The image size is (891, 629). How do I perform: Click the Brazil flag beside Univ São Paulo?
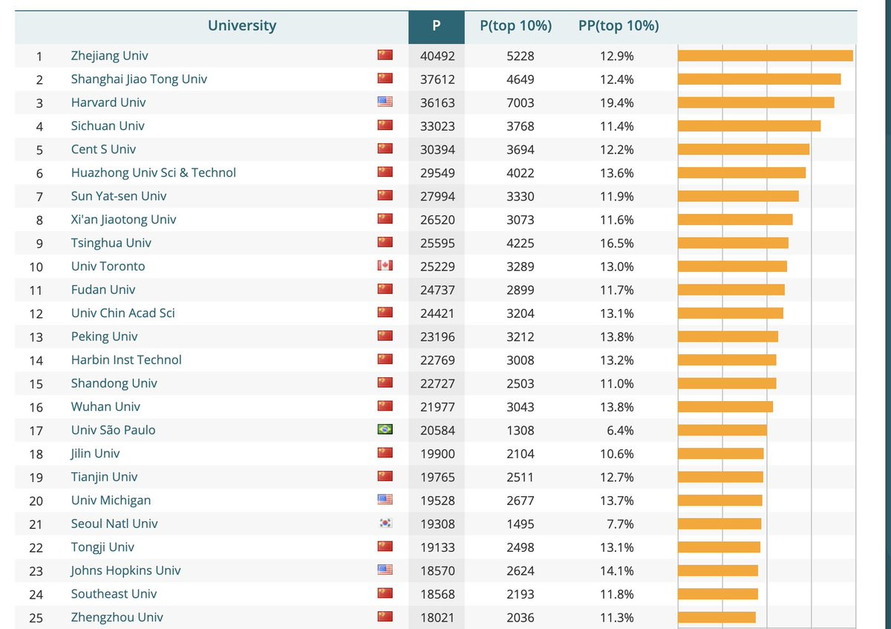pyautogui.click(x=385, y=429)
